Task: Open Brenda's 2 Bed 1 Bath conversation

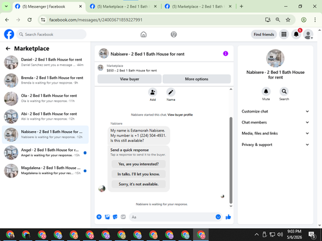Action: coord(45,80)
